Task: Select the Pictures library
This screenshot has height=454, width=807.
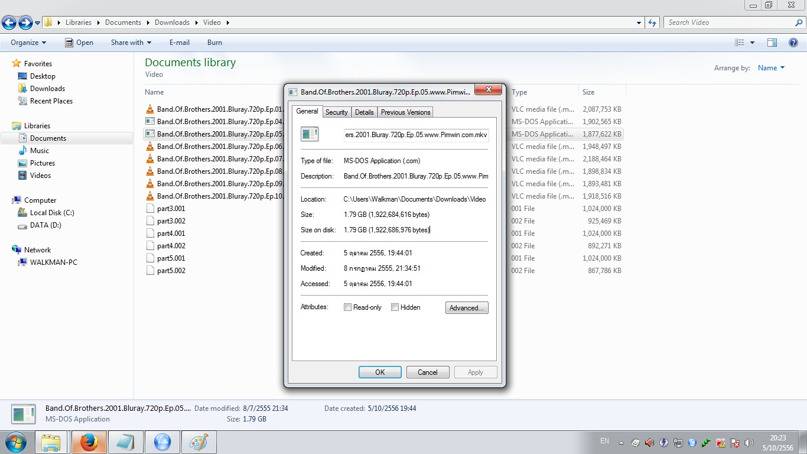Action: (x=43, y=163)
